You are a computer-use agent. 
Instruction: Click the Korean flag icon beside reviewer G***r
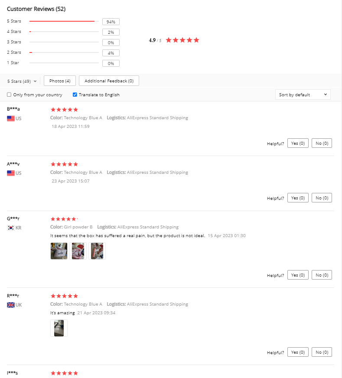tap(10, 228)
